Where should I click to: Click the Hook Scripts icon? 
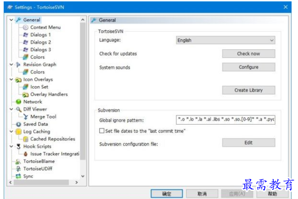coord(18,147)
